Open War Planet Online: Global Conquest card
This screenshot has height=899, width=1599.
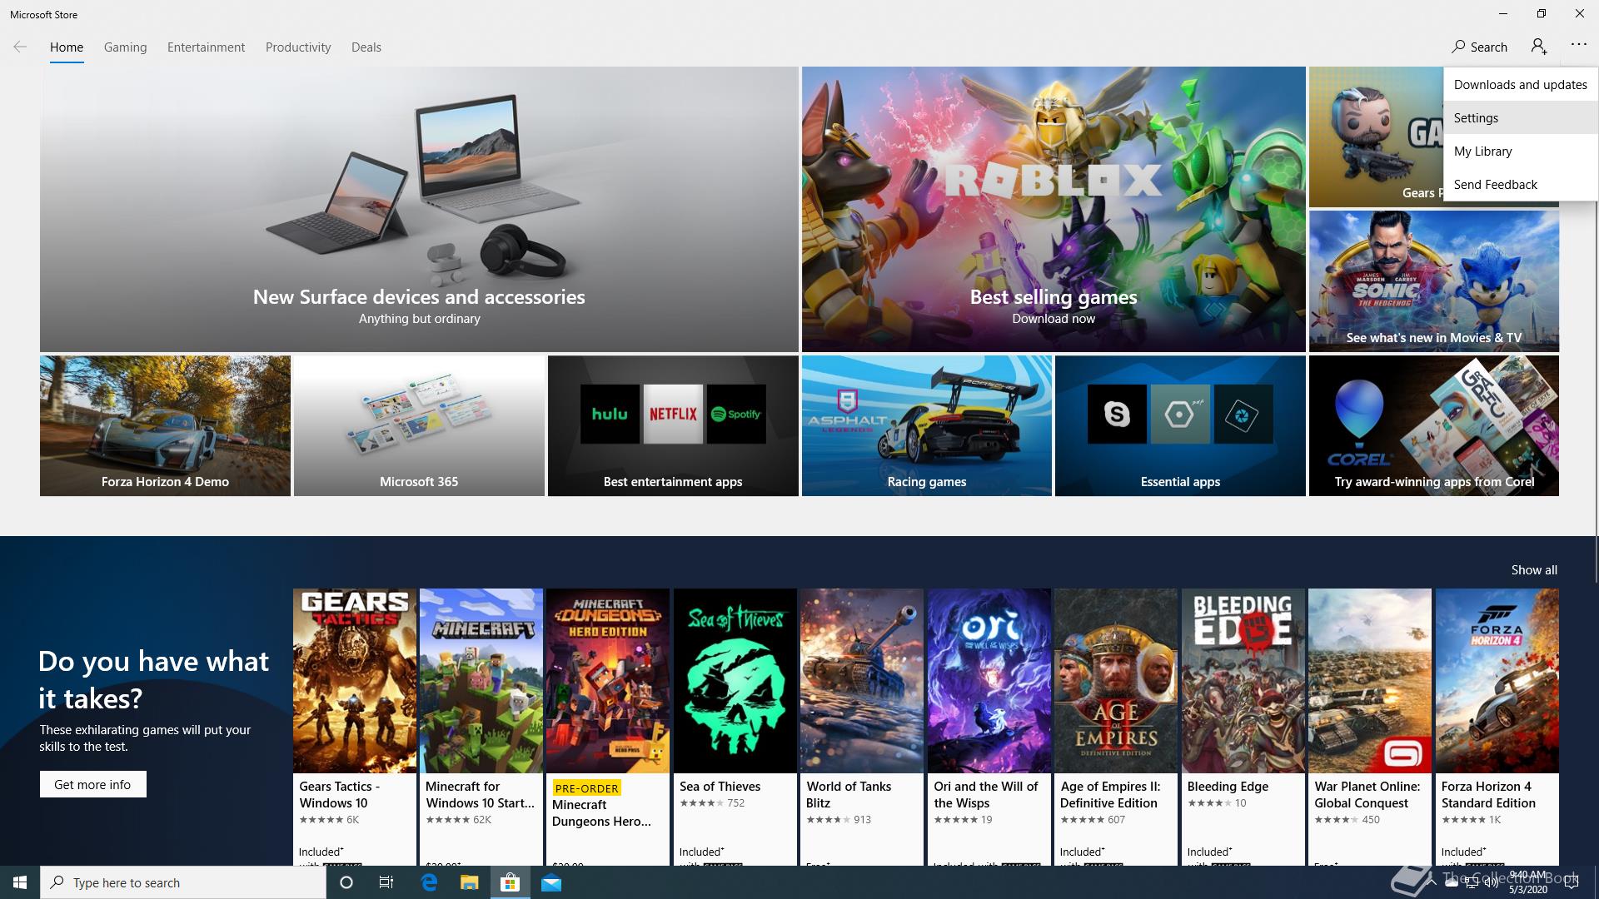tap(1370, 726)
